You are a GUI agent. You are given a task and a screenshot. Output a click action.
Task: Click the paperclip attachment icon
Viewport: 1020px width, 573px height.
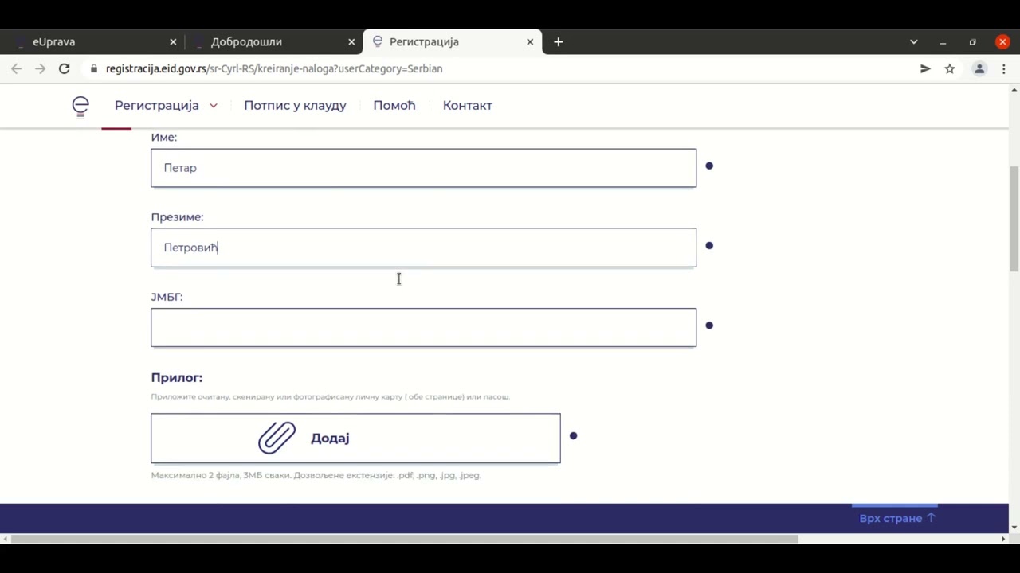point(277,438)
